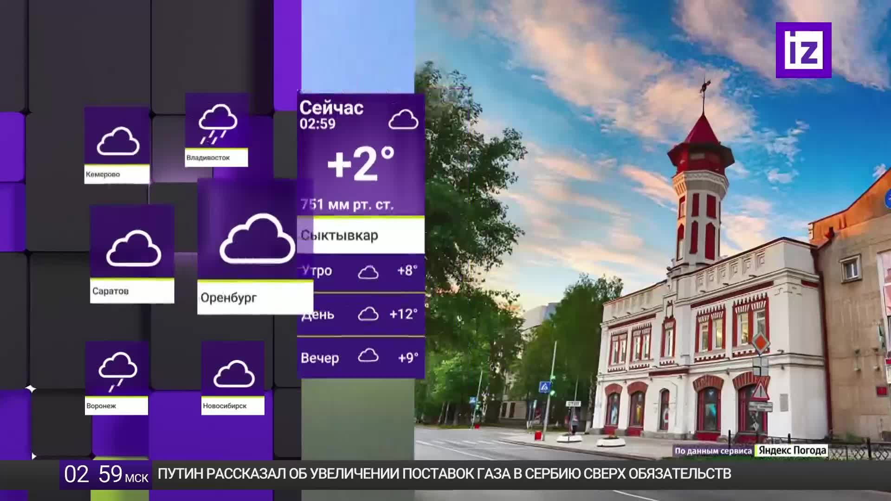891x501 pixels.
Task: Click the +2° current temperature
Action: 361,163
